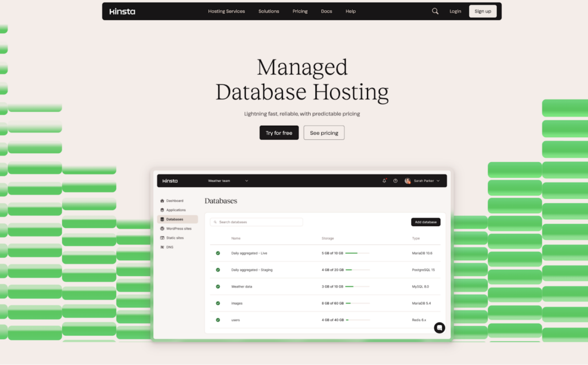Screen dimensions: 588x365
Task: Click the Try for free button
Action: click(x=279, y=133)
